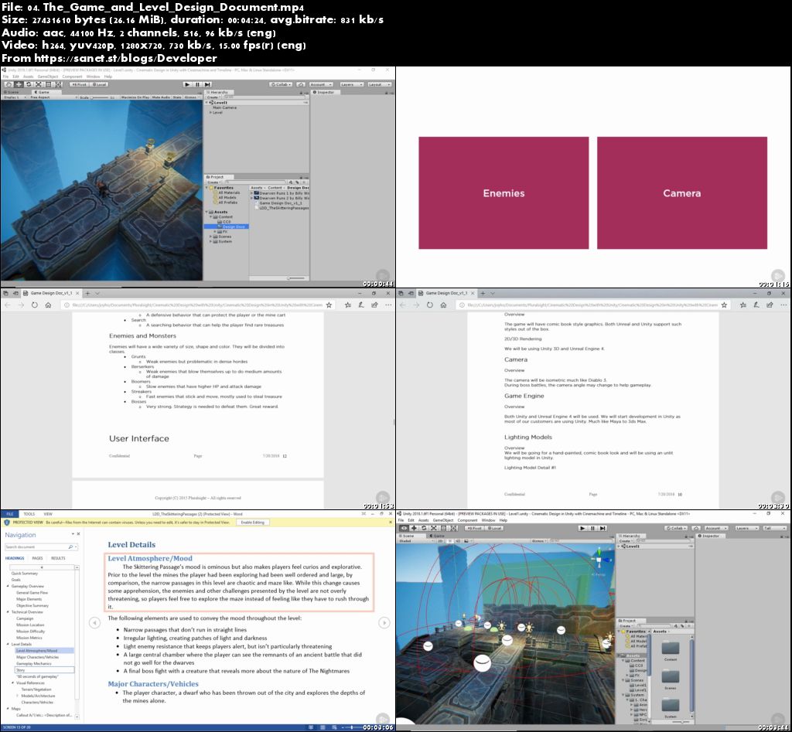Switch to the RESULTS tab in Word's Navigation pane
Viewport: 792px width, 732px height.
58,558
